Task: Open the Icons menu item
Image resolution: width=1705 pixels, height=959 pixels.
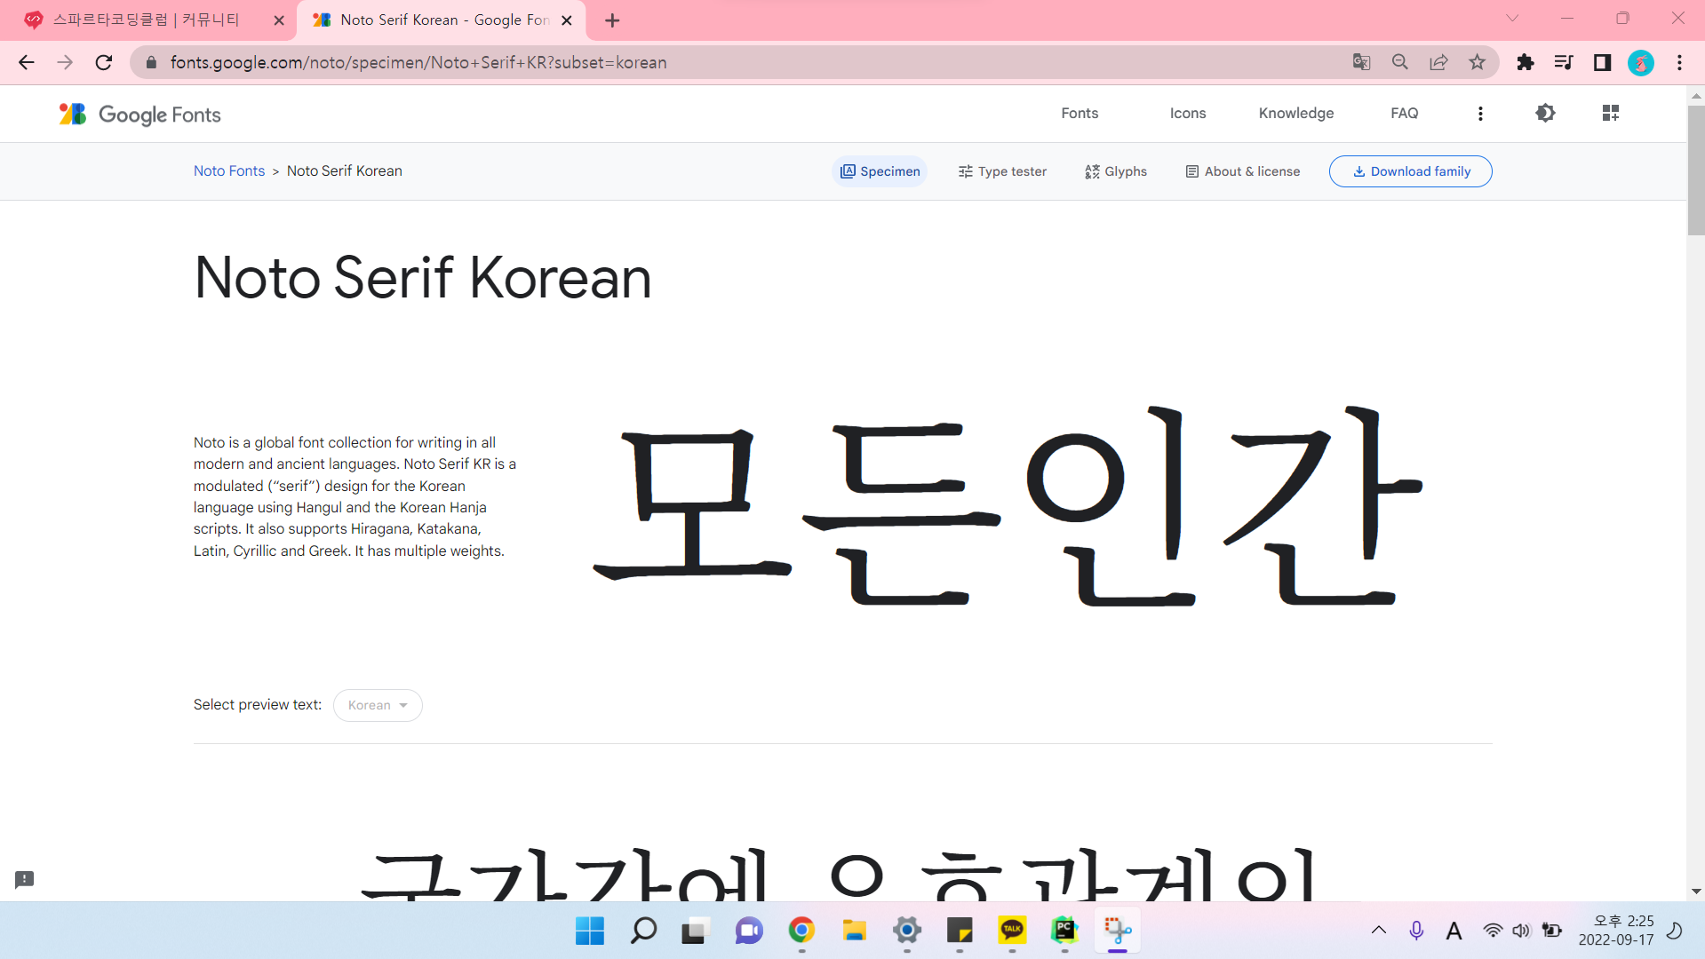Action: (1187, 113)
